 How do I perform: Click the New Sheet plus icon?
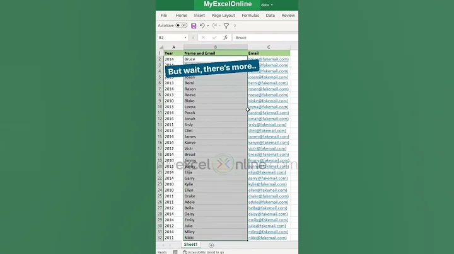211,245
